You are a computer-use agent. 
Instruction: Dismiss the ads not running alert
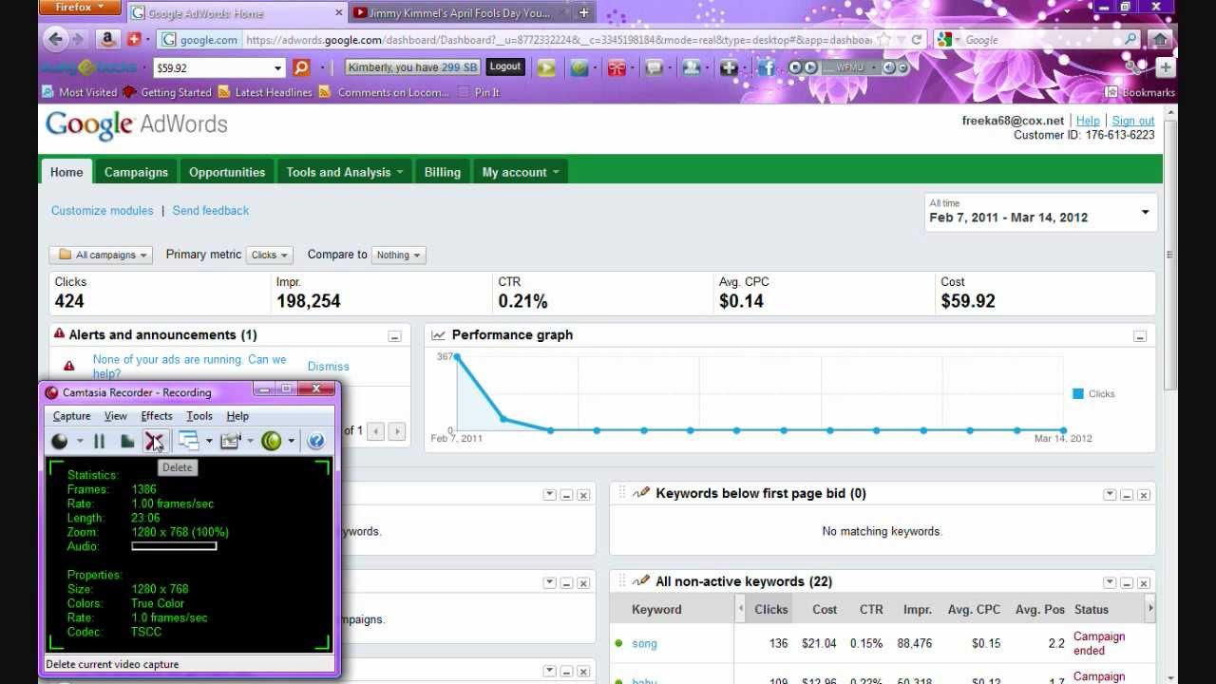[x=329, y=367]
